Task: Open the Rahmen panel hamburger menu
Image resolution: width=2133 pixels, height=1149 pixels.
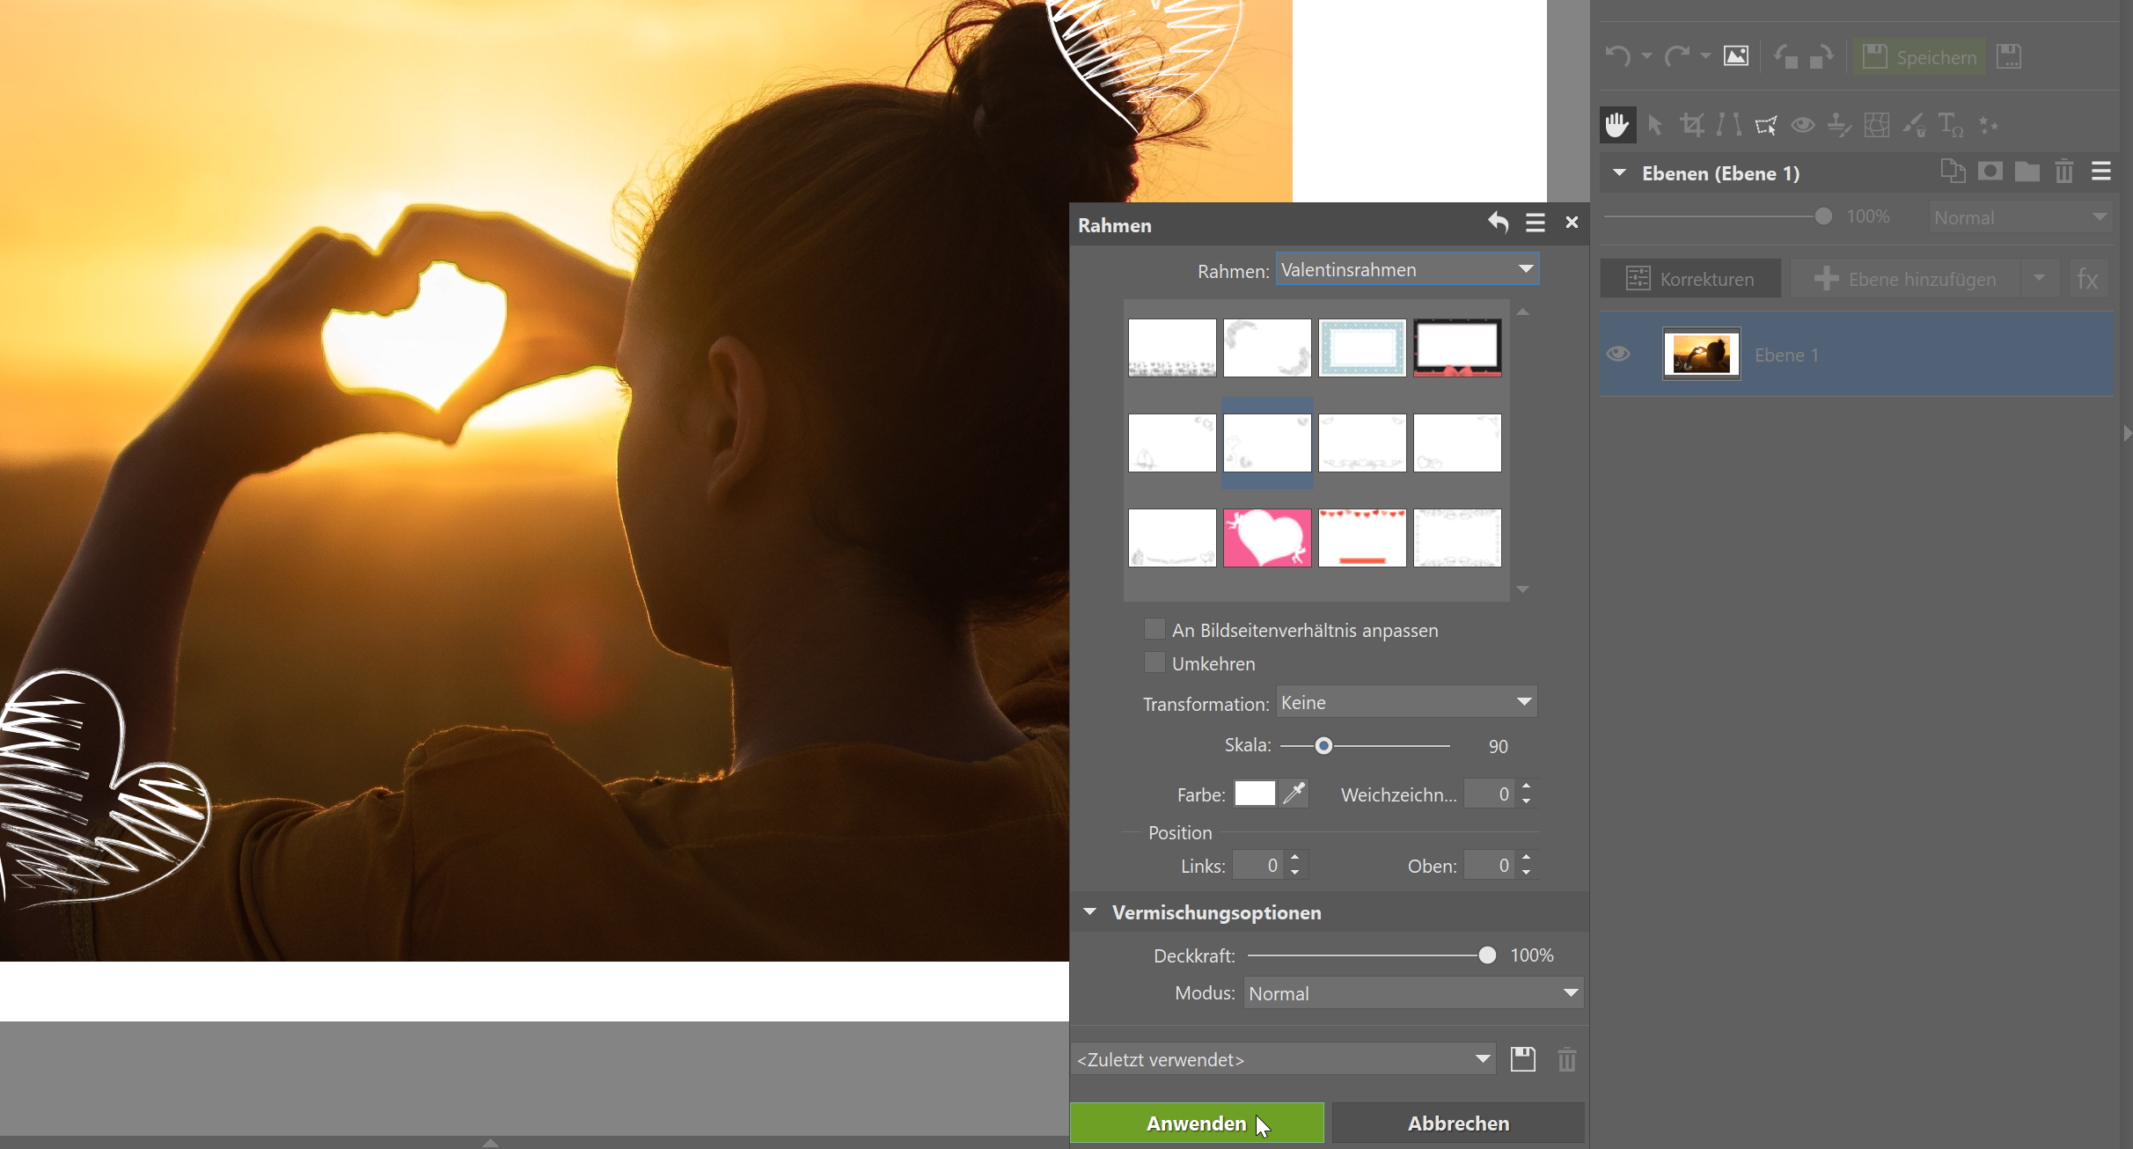Action: click(1535, 223)
